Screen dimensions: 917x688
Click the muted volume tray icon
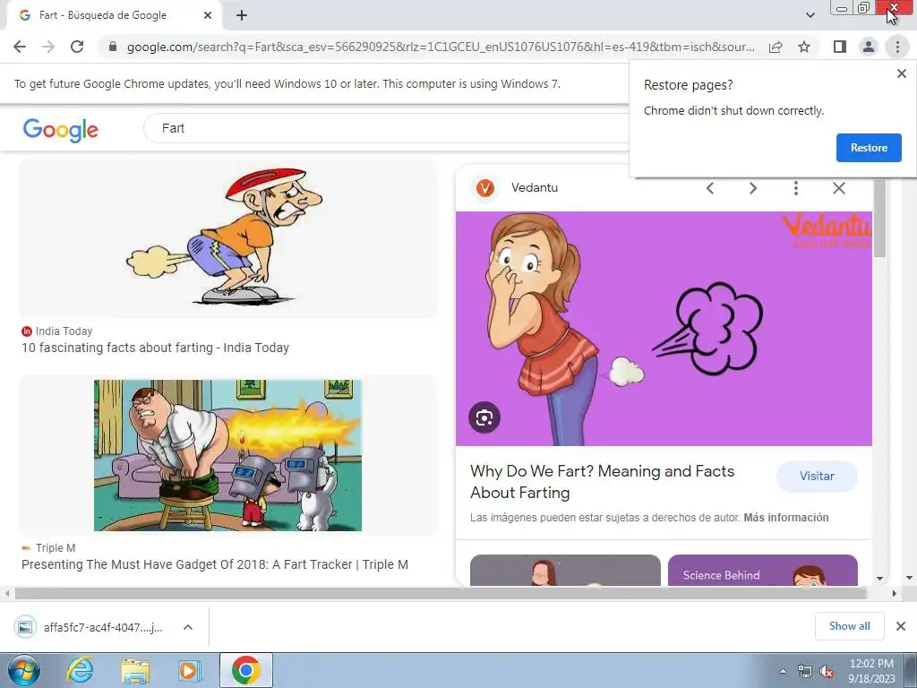click(827, 672)
